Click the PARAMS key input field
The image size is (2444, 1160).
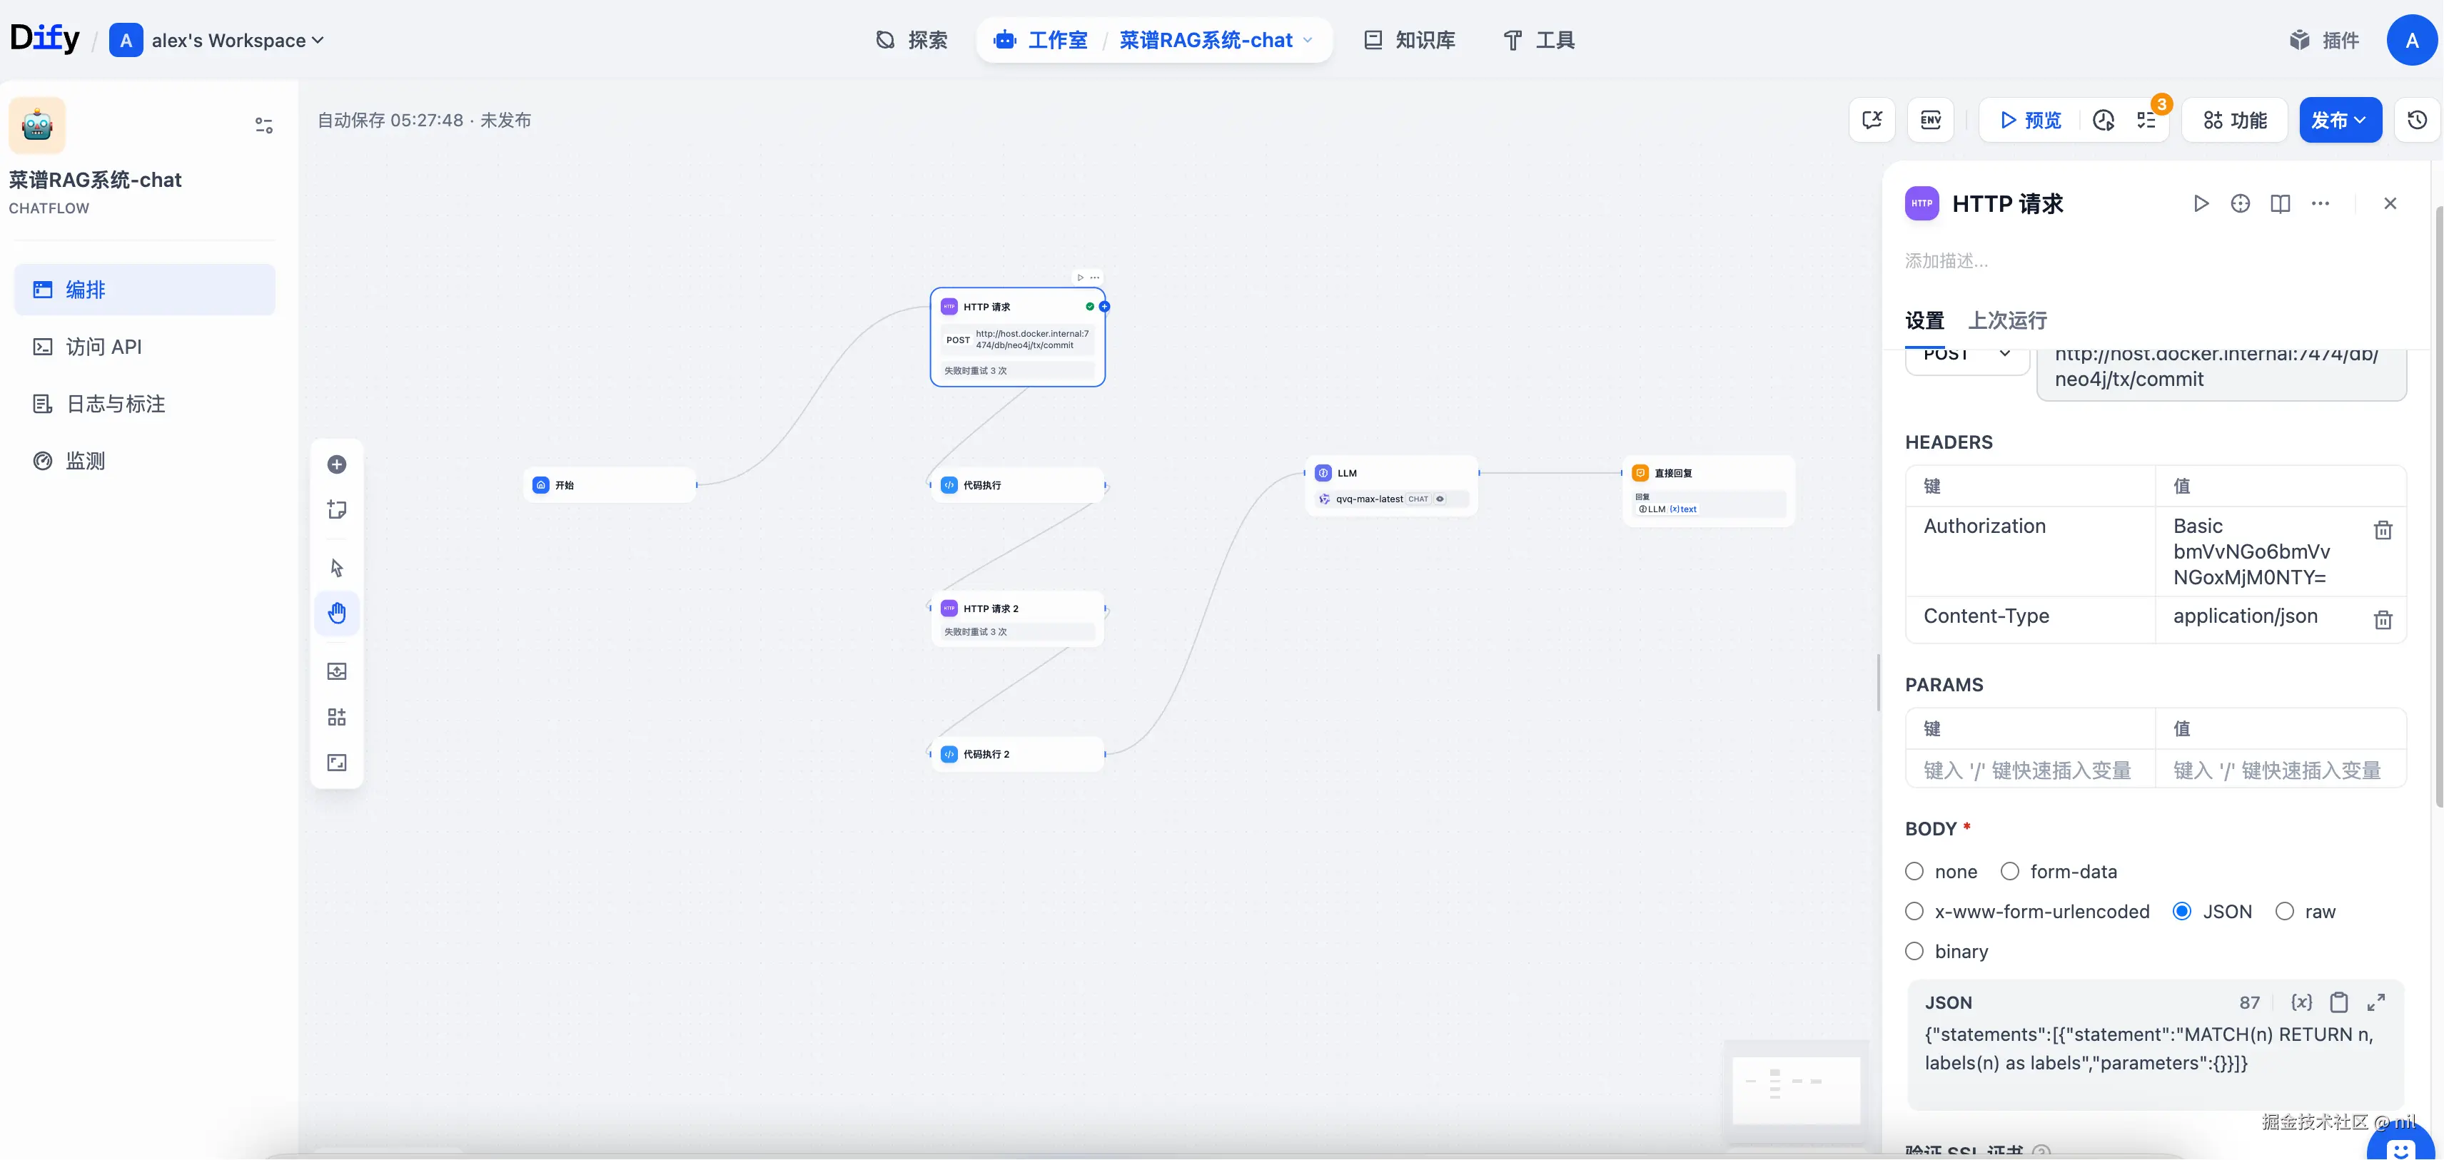pyautogui.click(x=2029, y=770)
